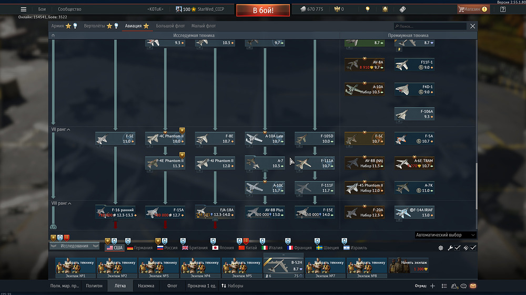
Task: Select the F-14A IRIAF premium aircraft
Action: [414, 212]
